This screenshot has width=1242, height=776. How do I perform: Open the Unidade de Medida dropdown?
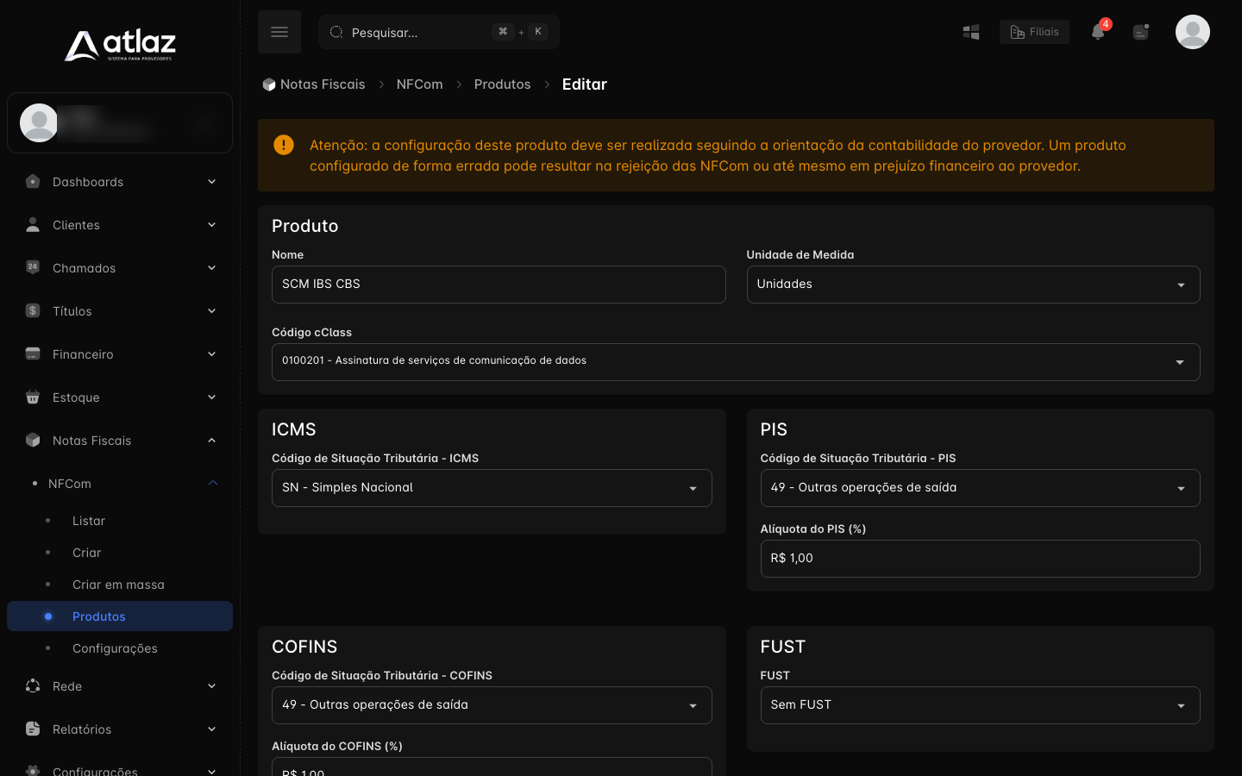click(x=973, y=285)
